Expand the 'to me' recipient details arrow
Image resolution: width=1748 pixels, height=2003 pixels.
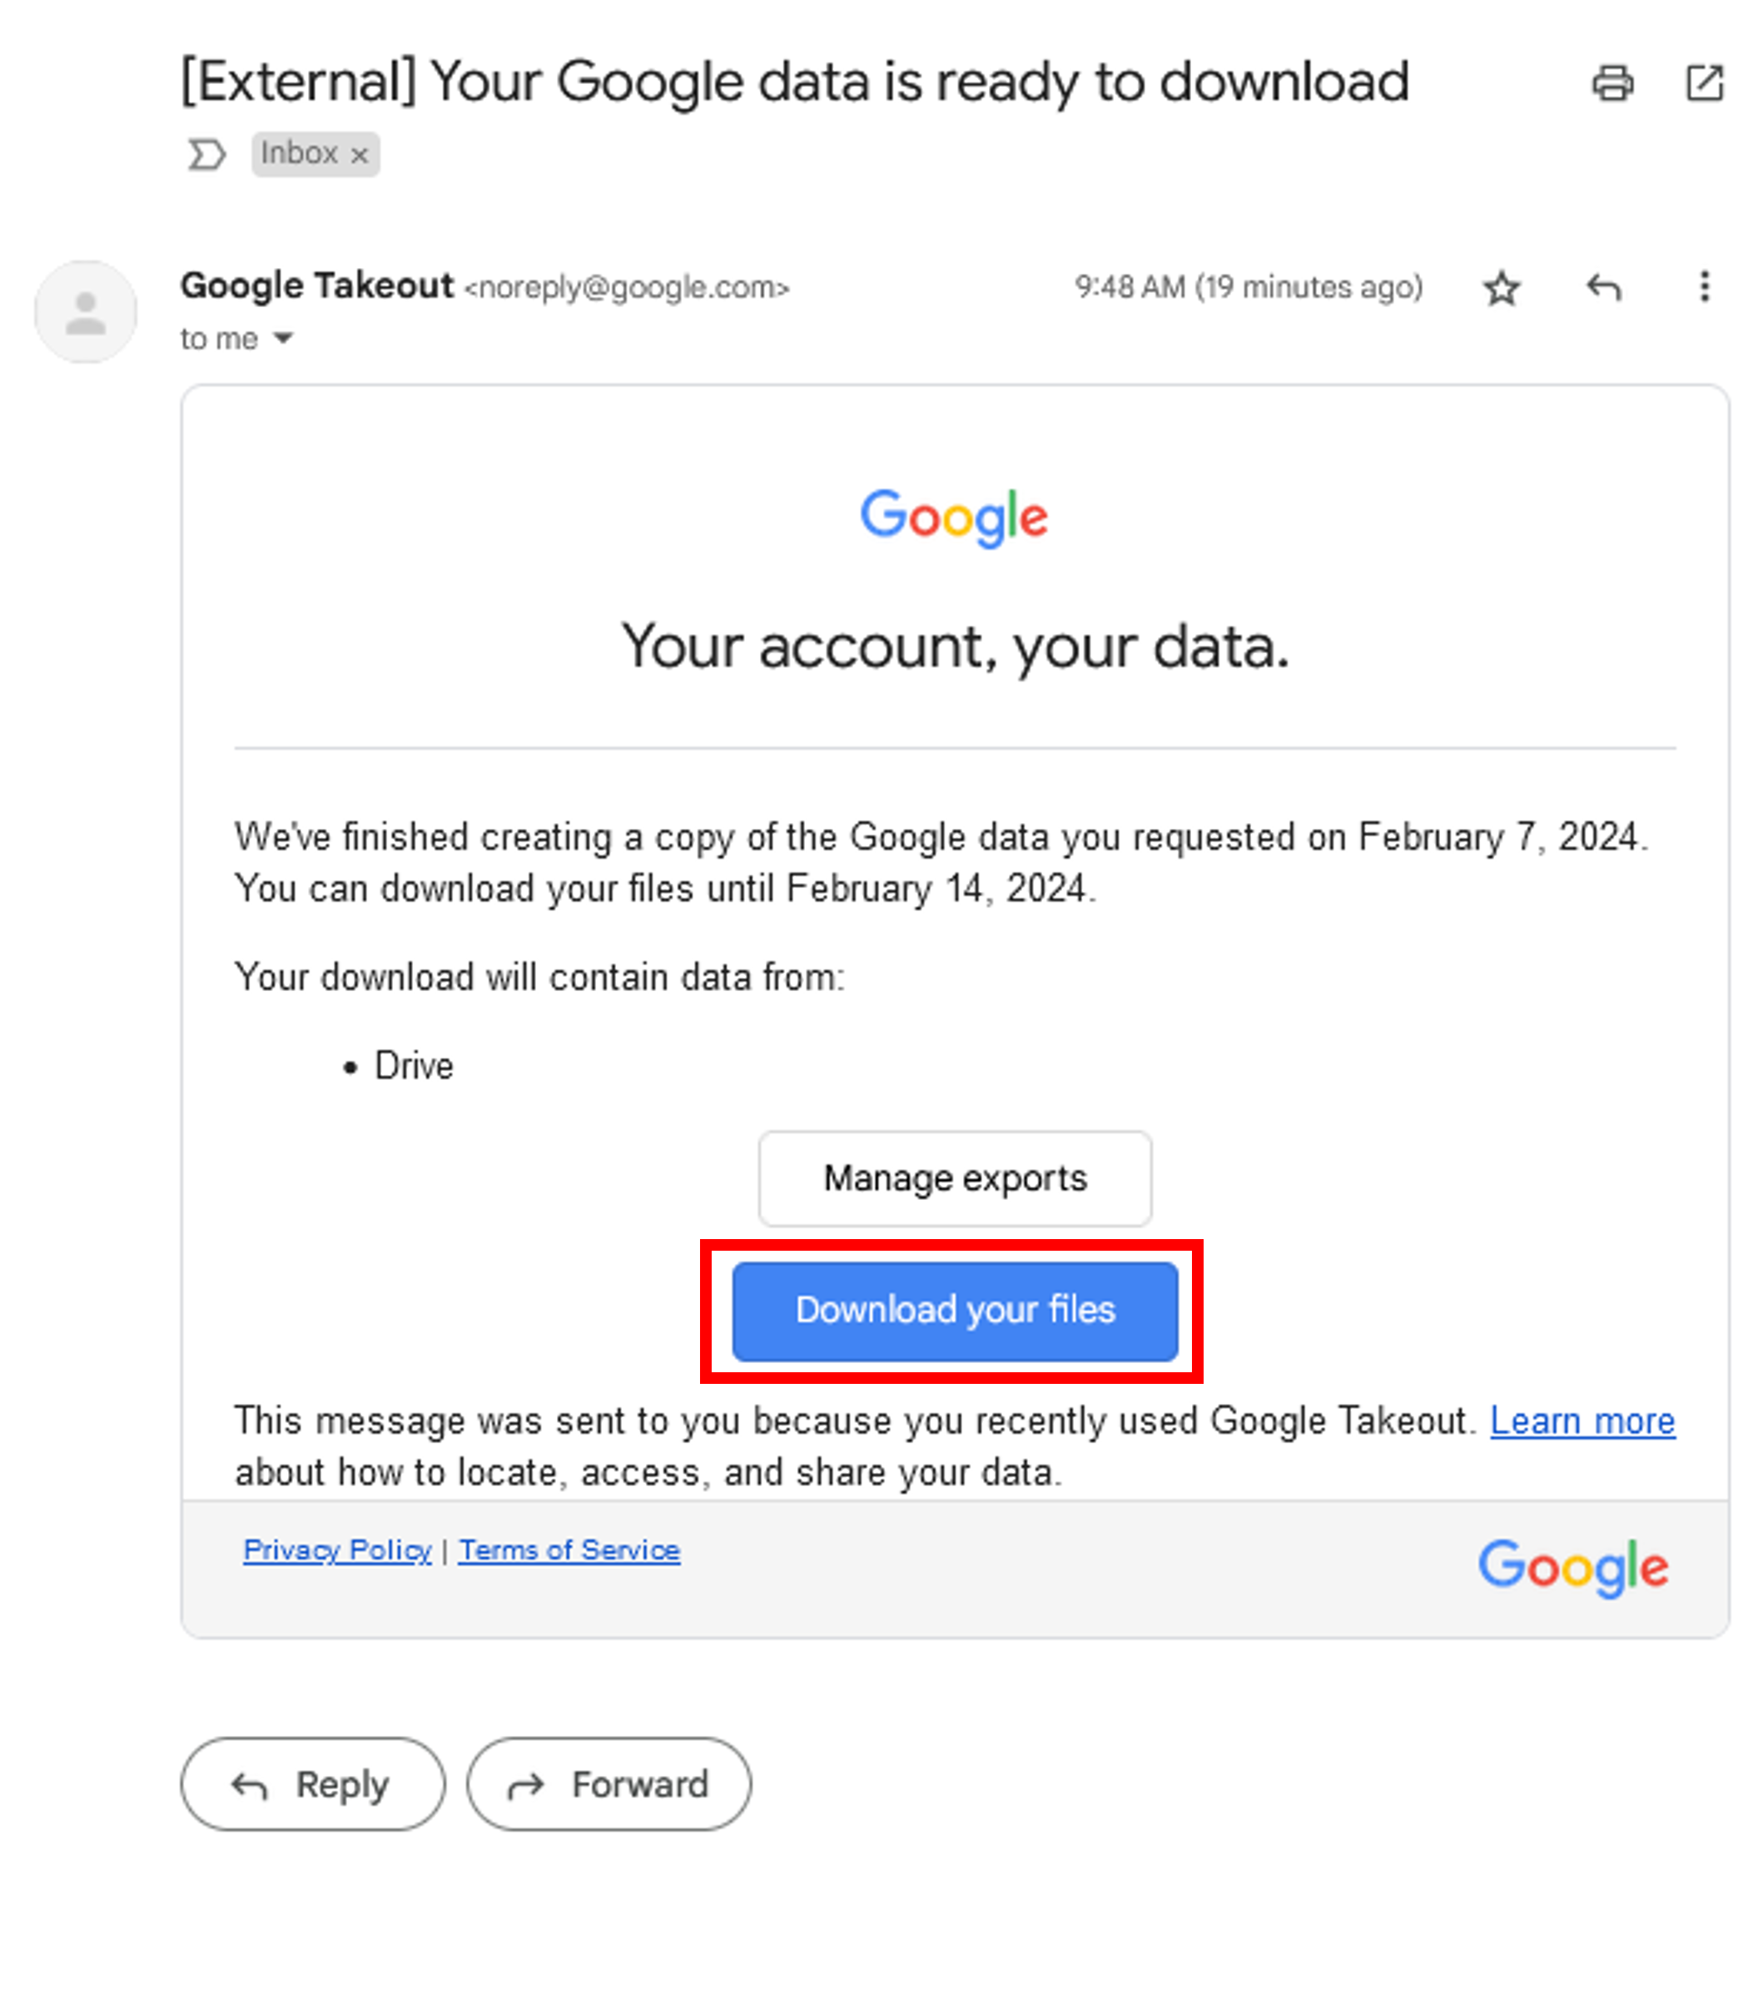click(283, 339)
